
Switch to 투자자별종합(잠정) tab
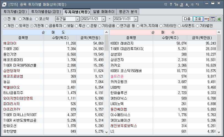pos(46,12)
